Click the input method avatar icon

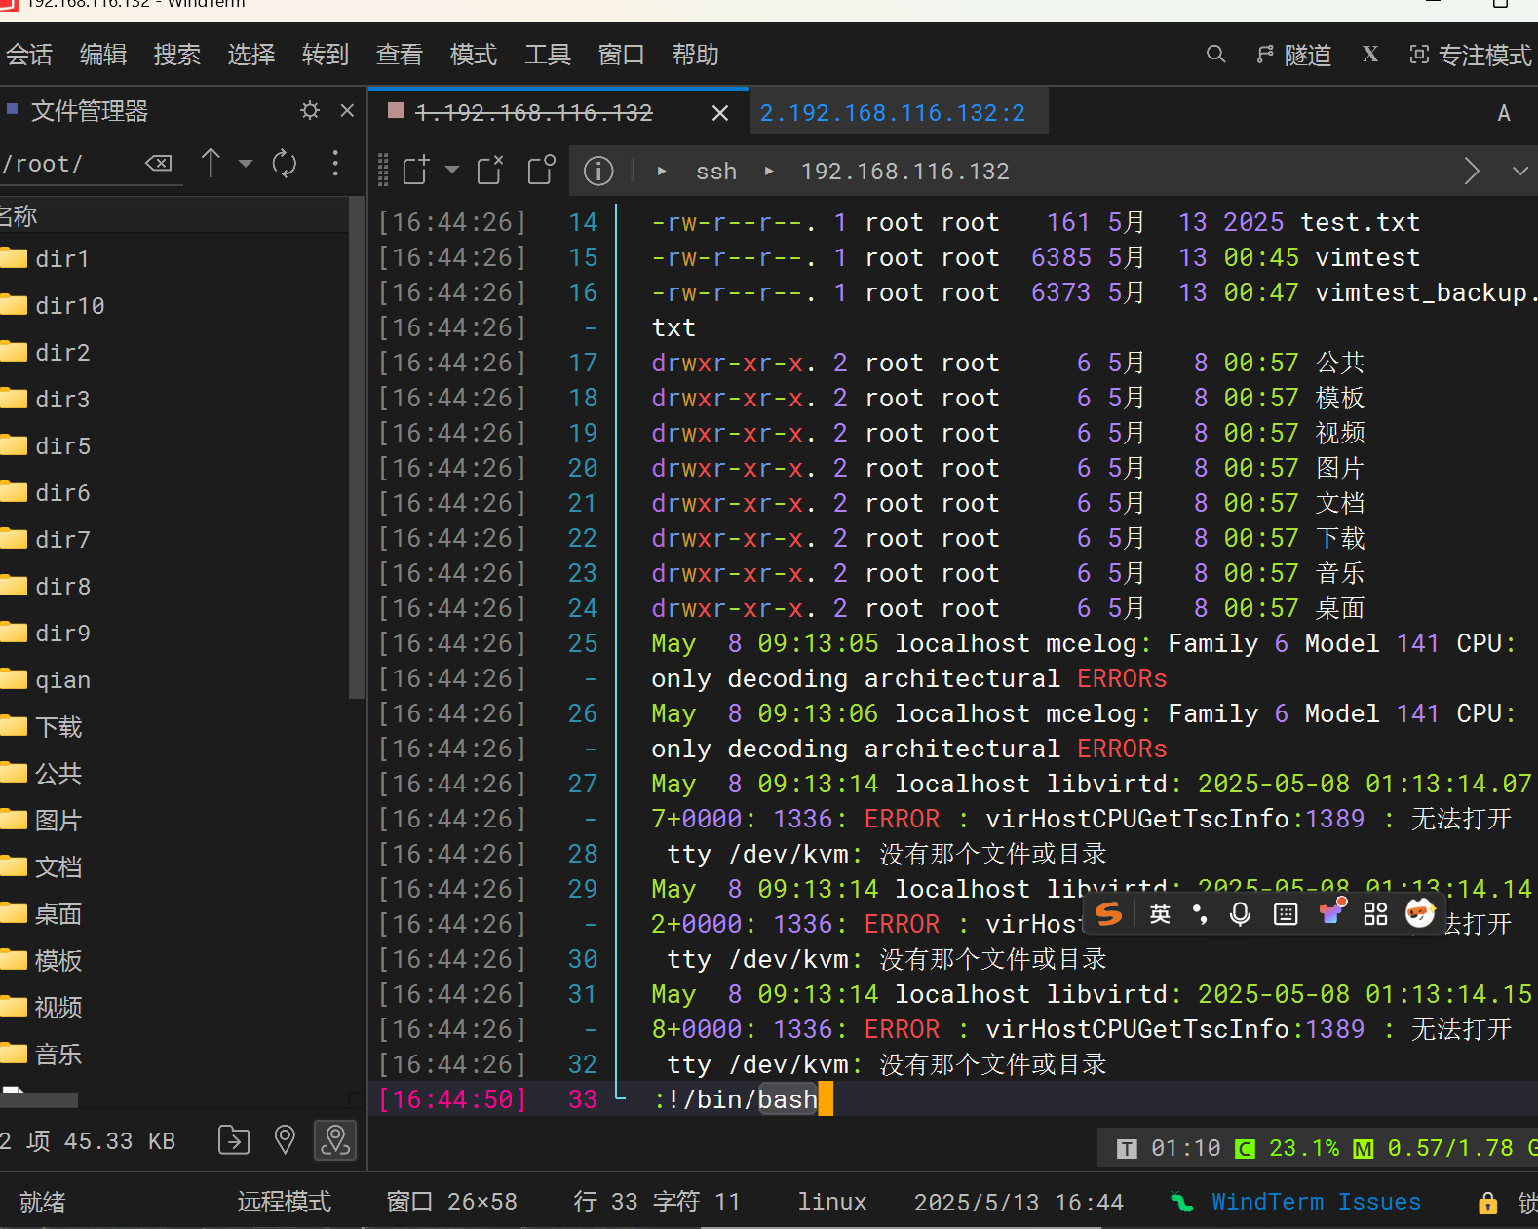click(x=1420, y=912)
